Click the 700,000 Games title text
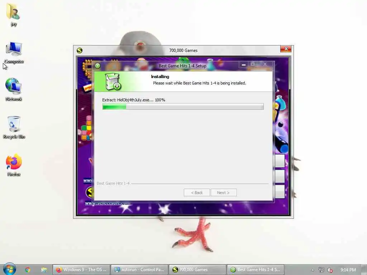367x275 pixels. (183, 50)
